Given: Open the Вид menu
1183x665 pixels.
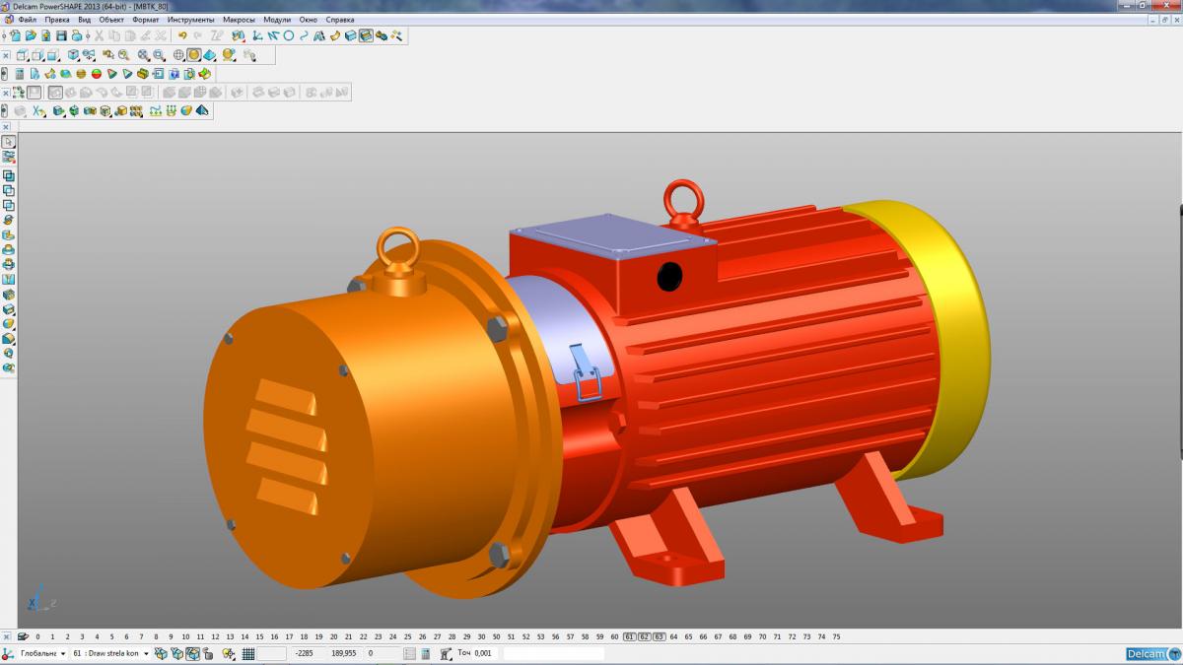Looking at the screenshot, I should [84, 19].
